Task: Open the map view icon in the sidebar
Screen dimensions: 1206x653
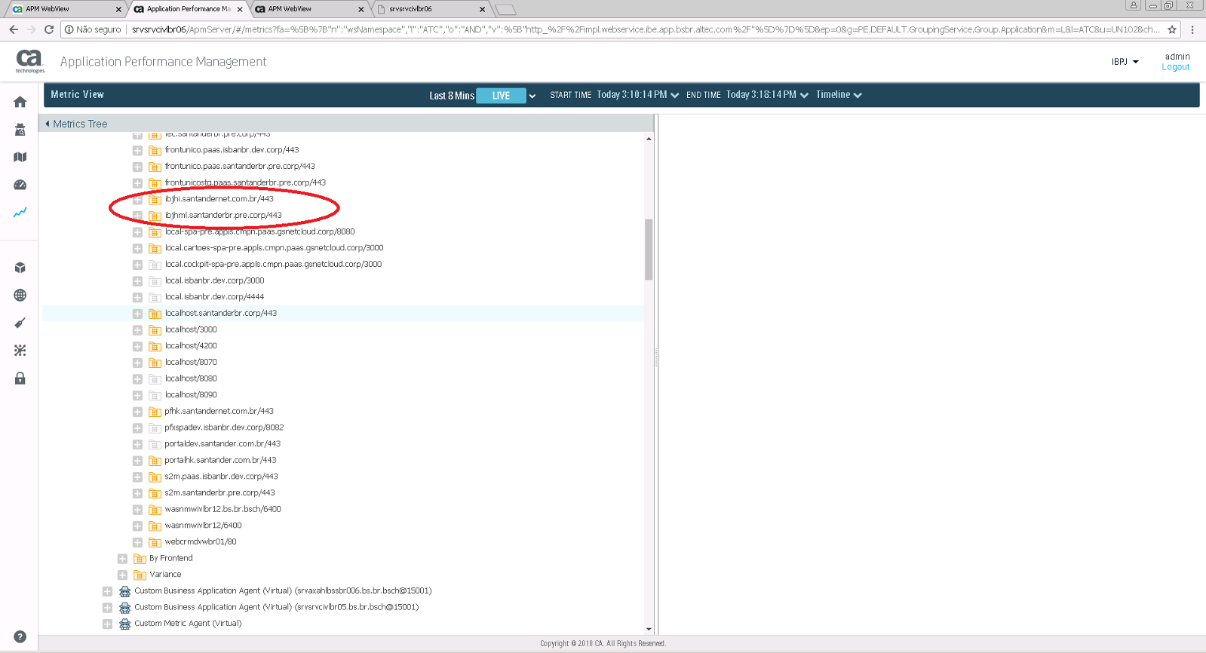Action: (20, 157)
